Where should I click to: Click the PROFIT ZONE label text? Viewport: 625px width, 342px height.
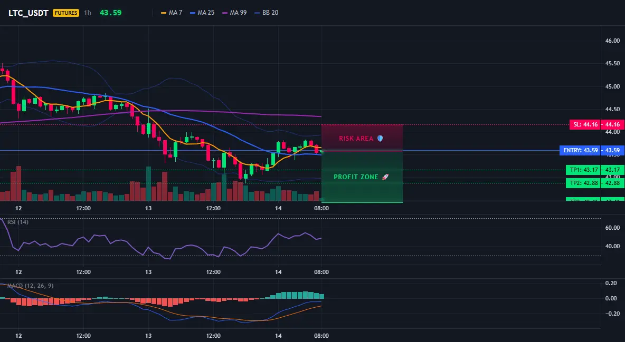click(356, 177)
